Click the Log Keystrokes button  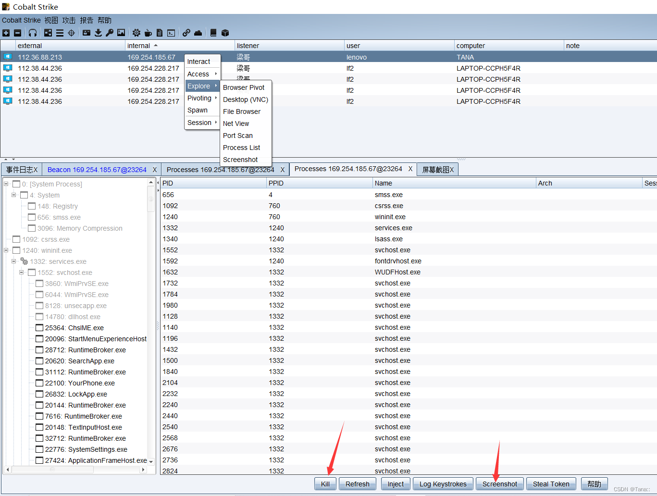[x=443, y=484]
